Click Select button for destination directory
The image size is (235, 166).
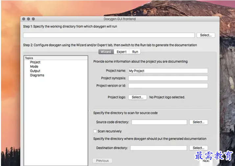coord(199,148)
